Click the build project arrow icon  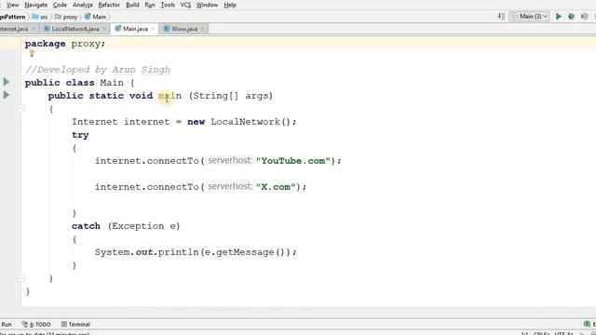(501, 17)
